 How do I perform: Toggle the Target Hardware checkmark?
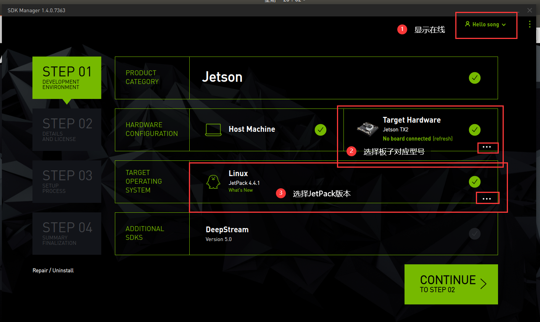475,130
